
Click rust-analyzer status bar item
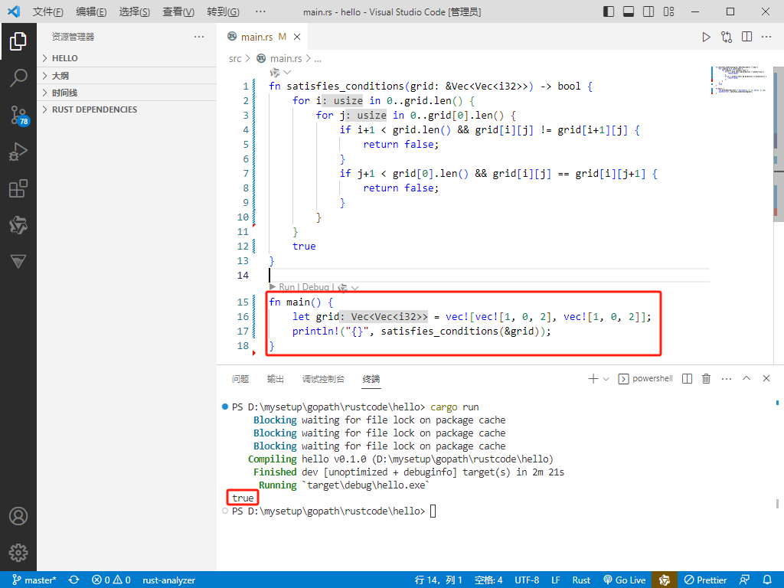tap(169, 580)
